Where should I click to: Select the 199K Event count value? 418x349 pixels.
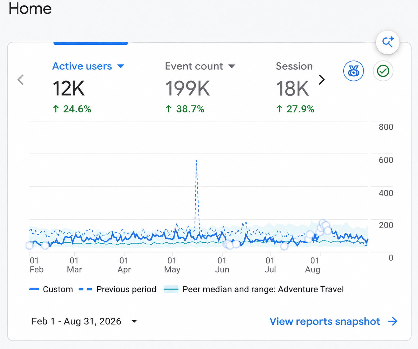pyautogui.click(x=188, y=89)
